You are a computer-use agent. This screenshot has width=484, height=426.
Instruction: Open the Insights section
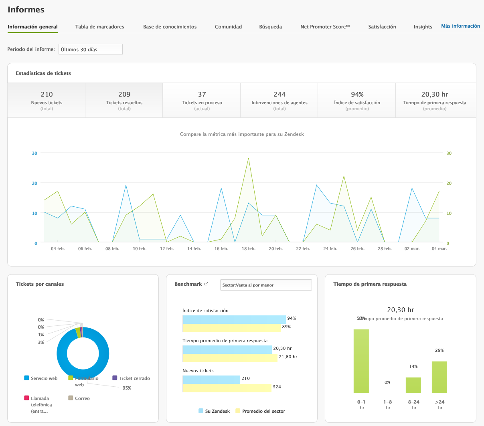[423, 26]
